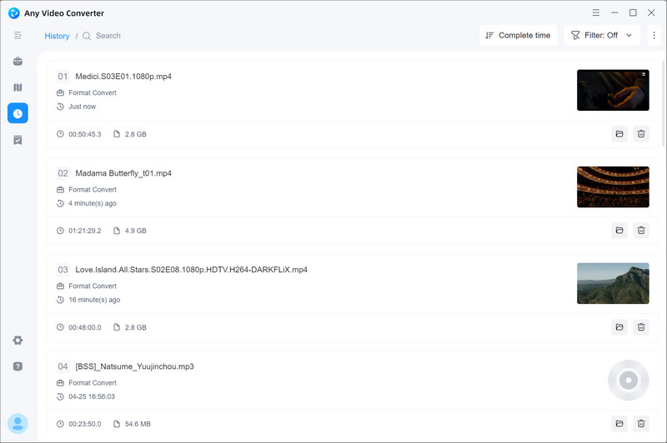Open the three-dot more options menu
The image size is (667, 443).
pyautogui.click(x=654, y=36)
